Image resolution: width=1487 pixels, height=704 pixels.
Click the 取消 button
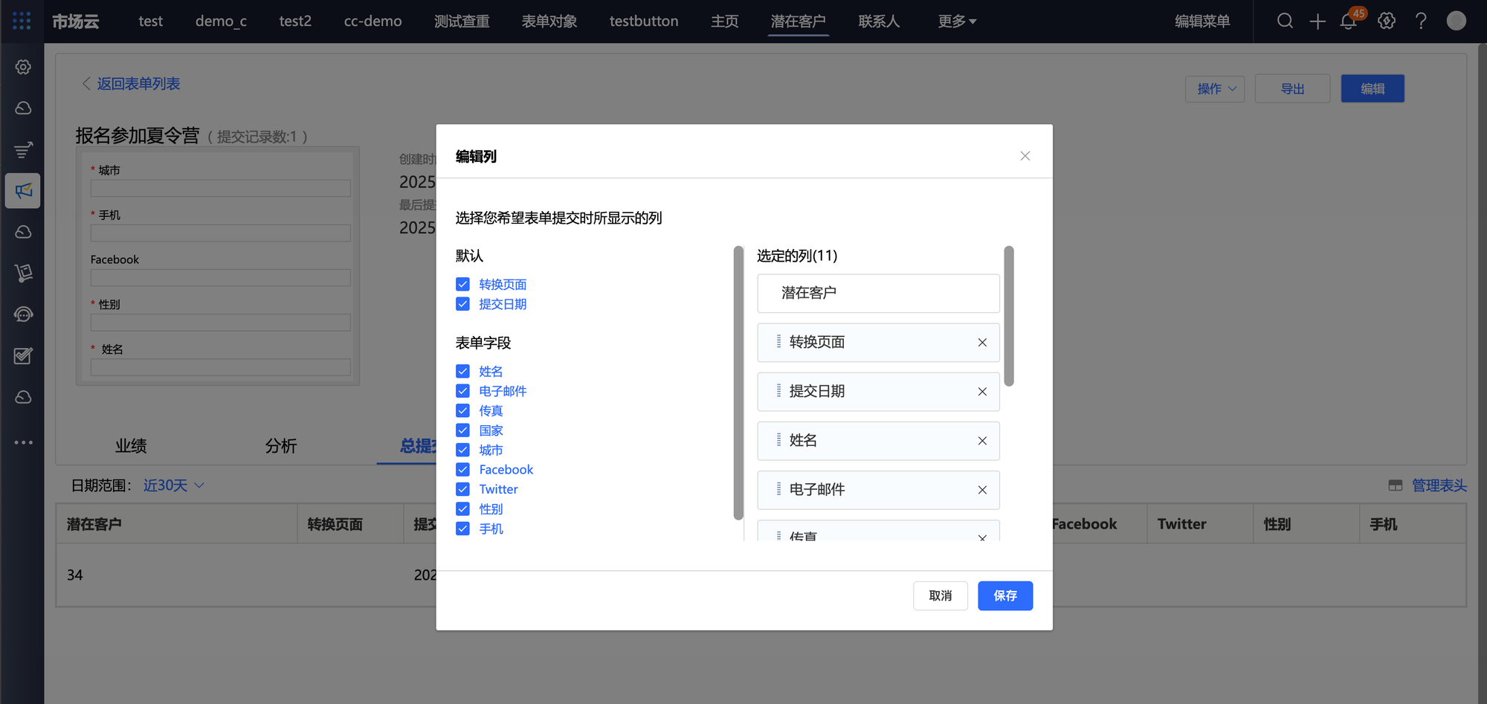(940, 595)
